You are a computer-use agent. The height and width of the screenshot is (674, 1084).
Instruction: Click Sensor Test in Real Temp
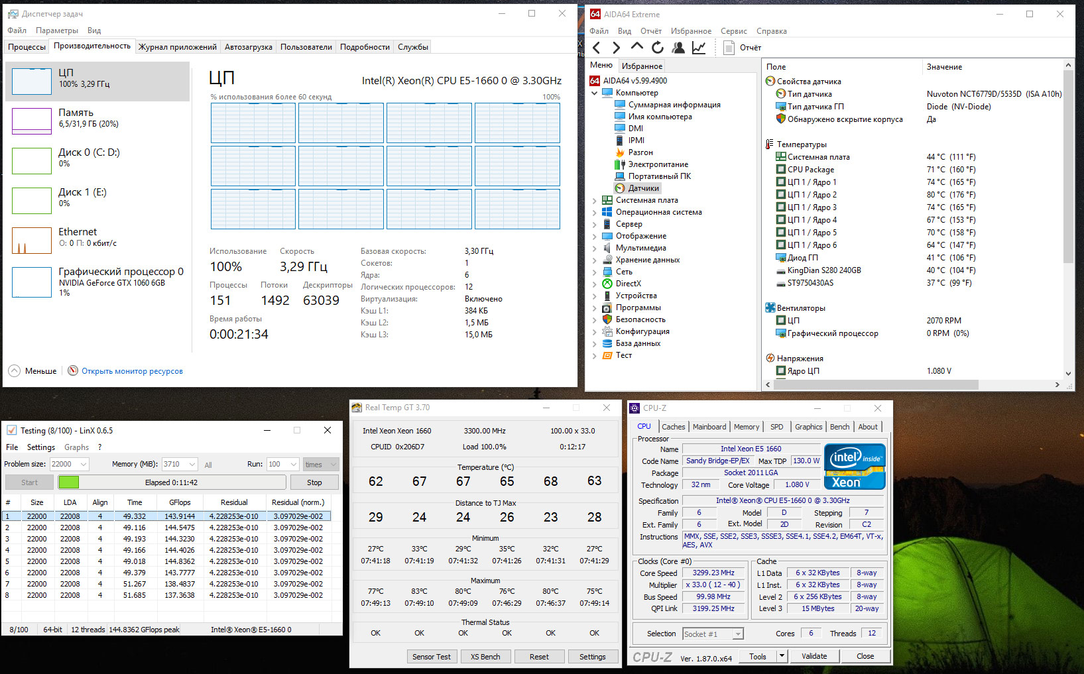[x=432, y=657]
